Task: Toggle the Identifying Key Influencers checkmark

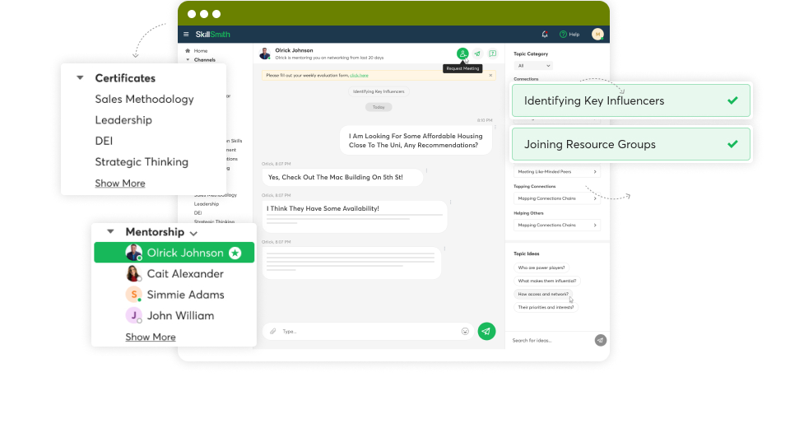Action: click(732, 101)
